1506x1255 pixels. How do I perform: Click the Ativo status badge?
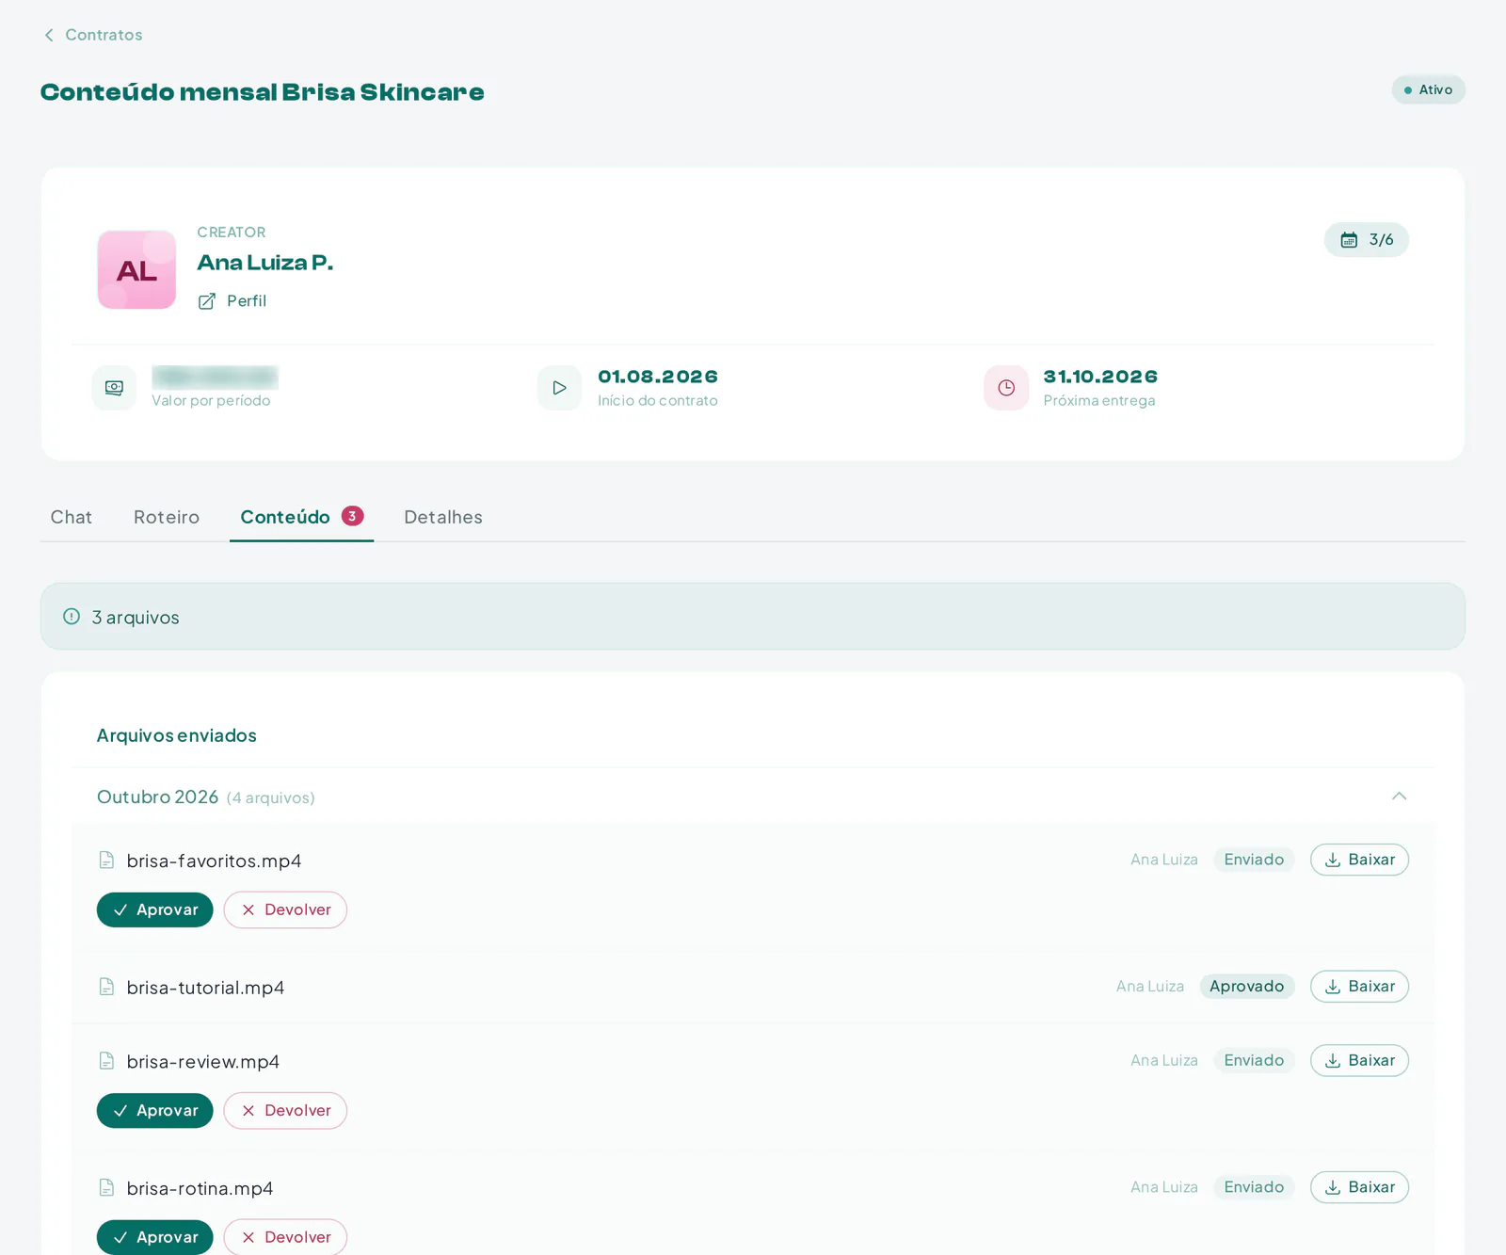[x=1428, y=90]
